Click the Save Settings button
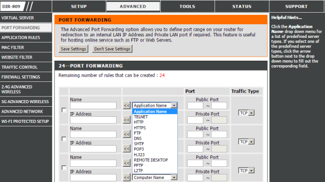 [x=74, y=49]
